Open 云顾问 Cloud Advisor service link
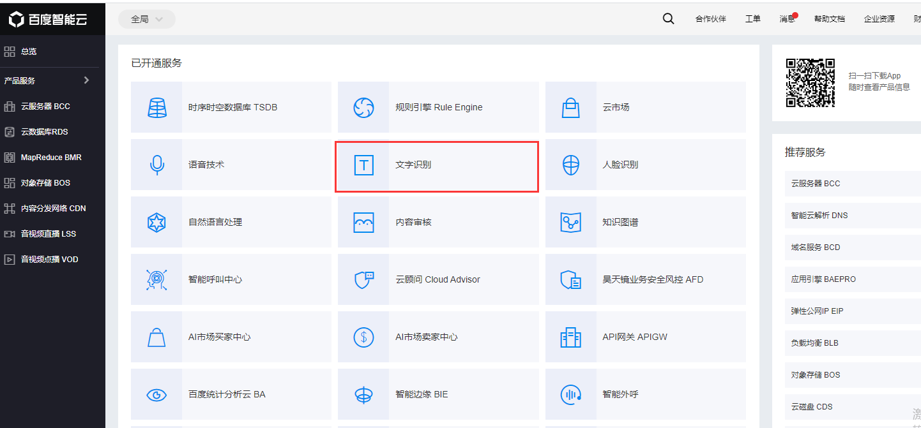This screenshot has width=921, height=428. (x=438, y=279)
